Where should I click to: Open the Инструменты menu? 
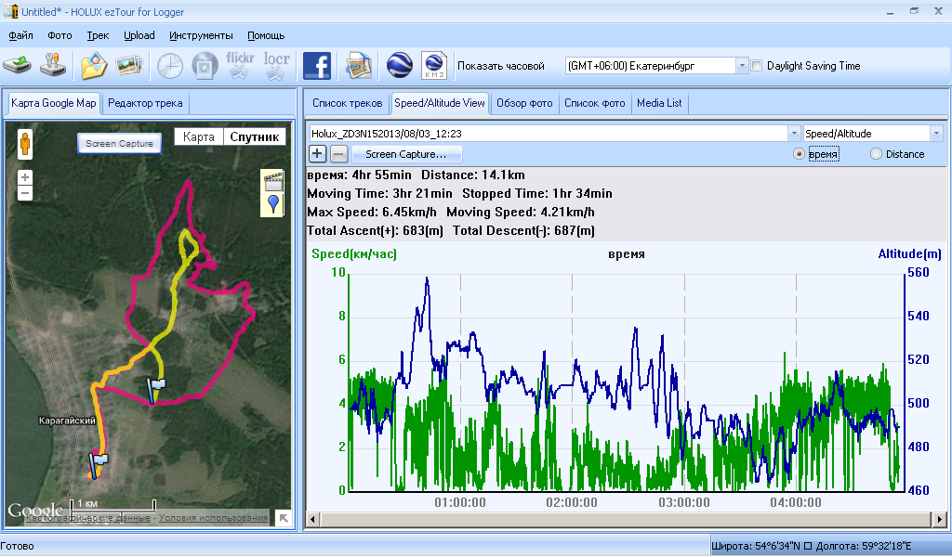pyautogui.click(x=201, y=35)
